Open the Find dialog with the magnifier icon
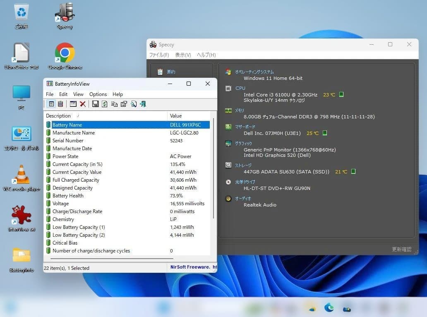 133,104
